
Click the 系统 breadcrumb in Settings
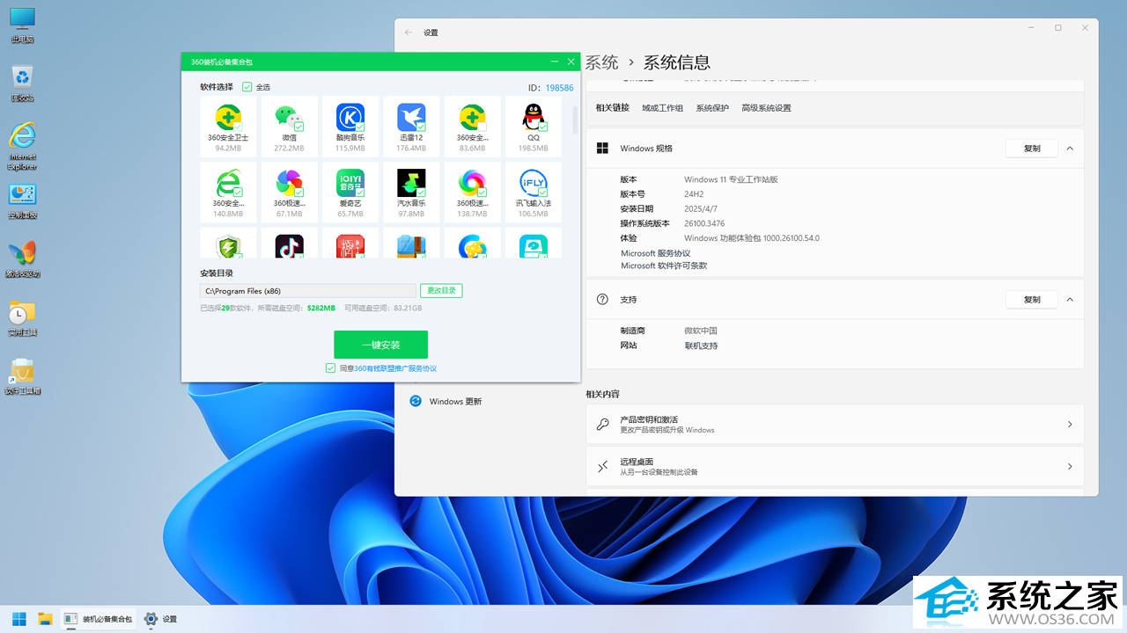[602, 62]
